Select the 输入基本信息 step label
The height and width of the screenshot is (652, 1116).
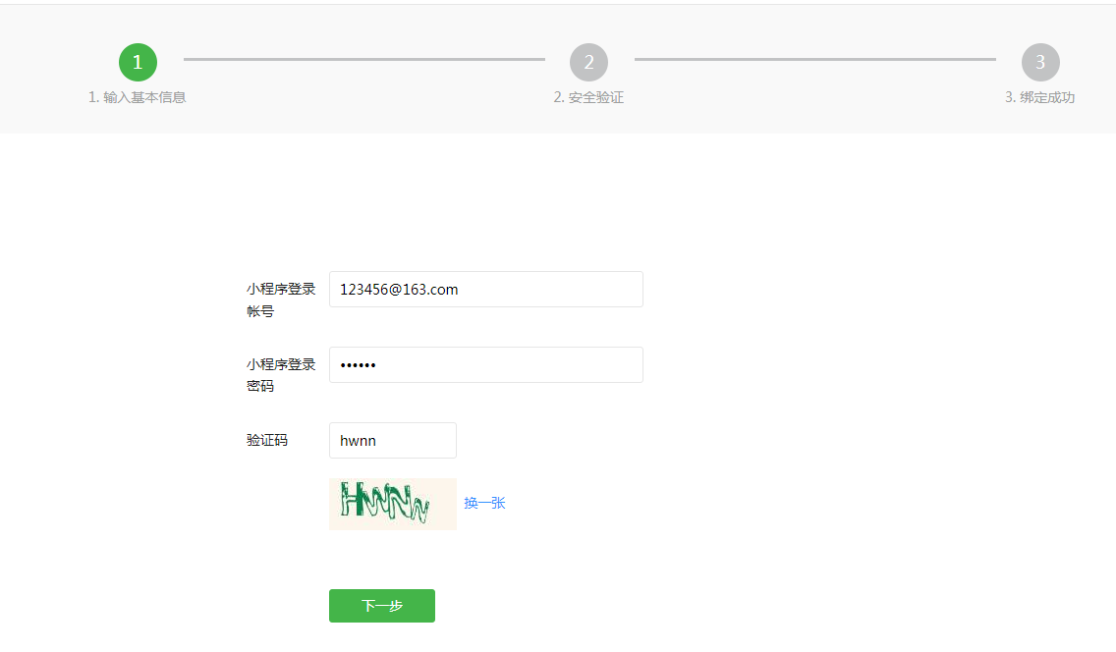point(137,97)
